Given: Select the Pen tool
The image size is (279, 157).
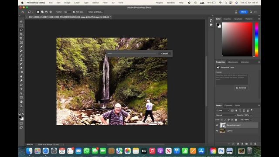Looking at the screenshot, I should [x=21, y=85].
